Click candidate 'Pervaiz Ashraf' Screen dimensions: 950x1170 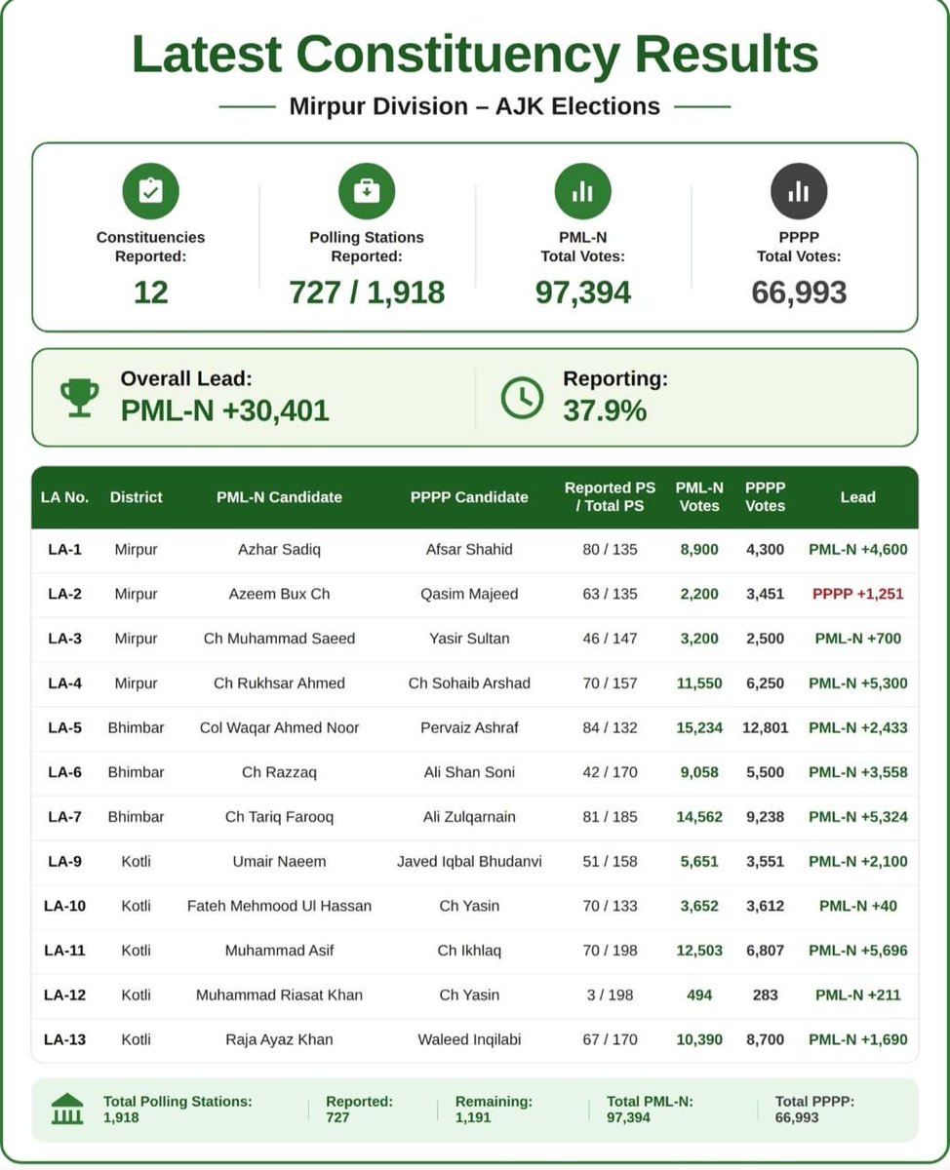click(469, 728)
